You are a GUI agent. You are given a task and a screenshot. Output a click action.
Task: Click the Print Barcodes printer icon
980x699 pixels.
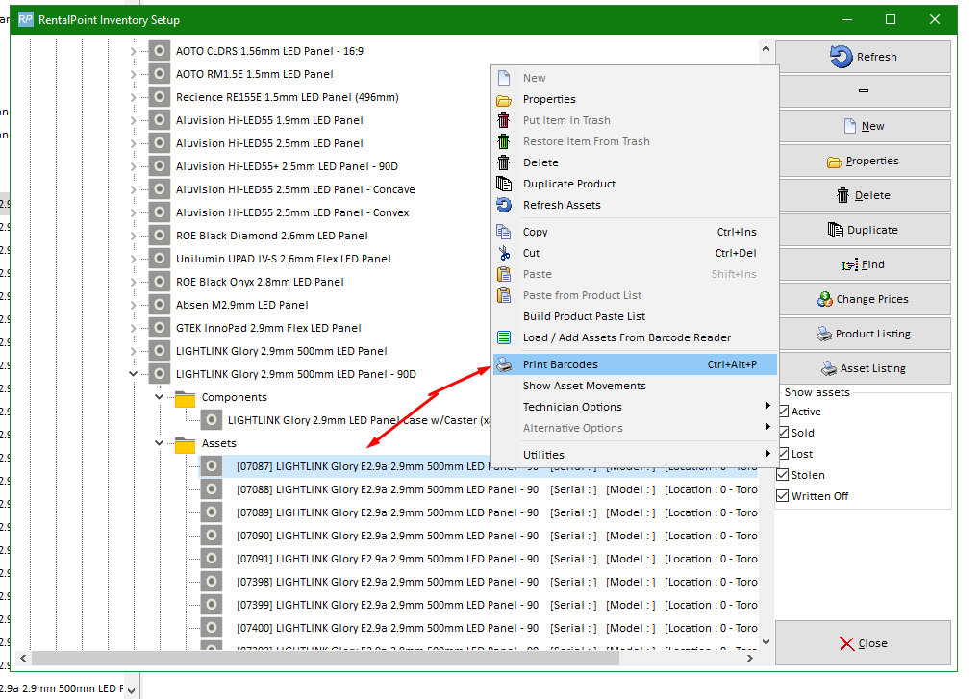point(504,364)
